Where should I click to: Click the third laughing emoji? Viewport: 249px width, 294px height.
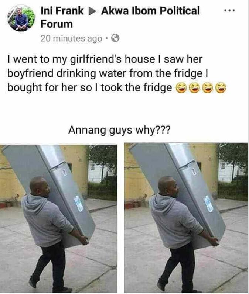click(x=207, y=88)
